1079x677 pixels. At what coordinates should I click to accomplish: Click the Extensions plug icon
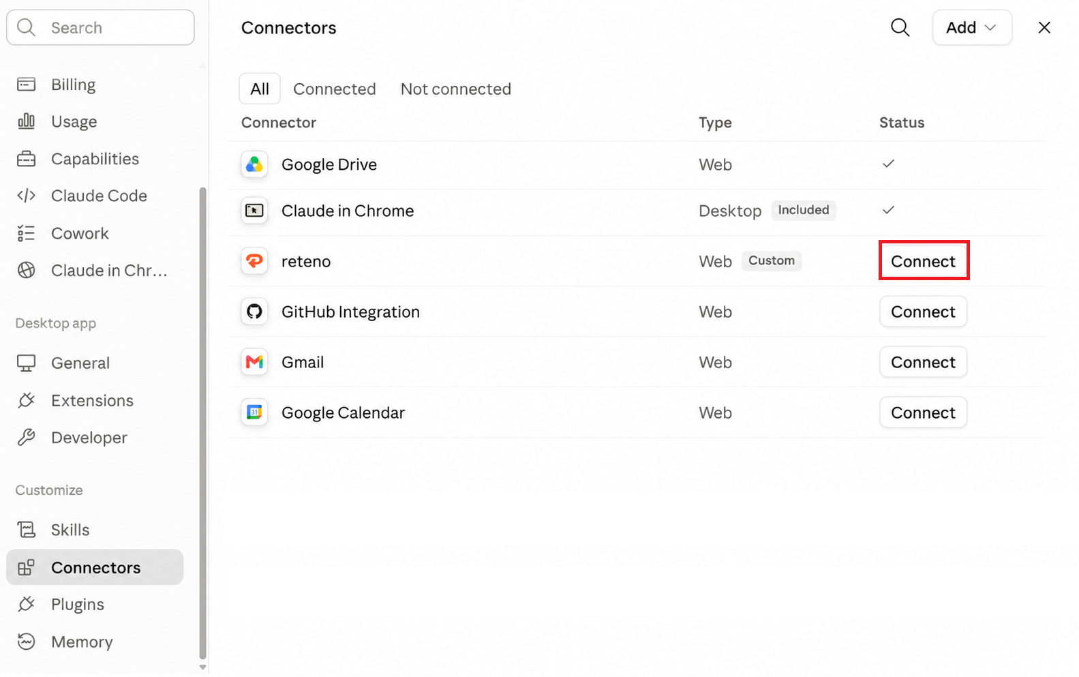26,400
